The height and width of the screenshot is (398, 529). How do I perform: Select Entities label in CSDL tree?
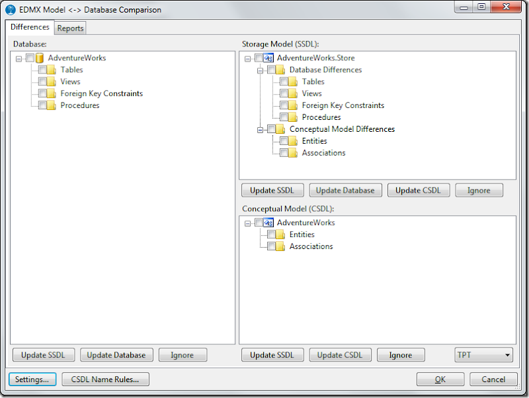coord(302,234)
